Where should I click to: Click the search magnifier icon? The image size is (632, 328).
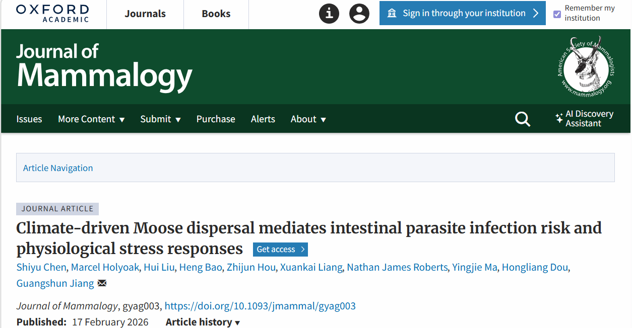point(523,119)
